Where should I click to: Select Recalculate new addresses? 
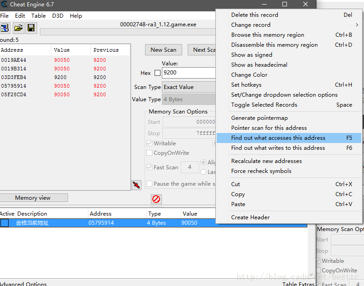click(289, 161)
